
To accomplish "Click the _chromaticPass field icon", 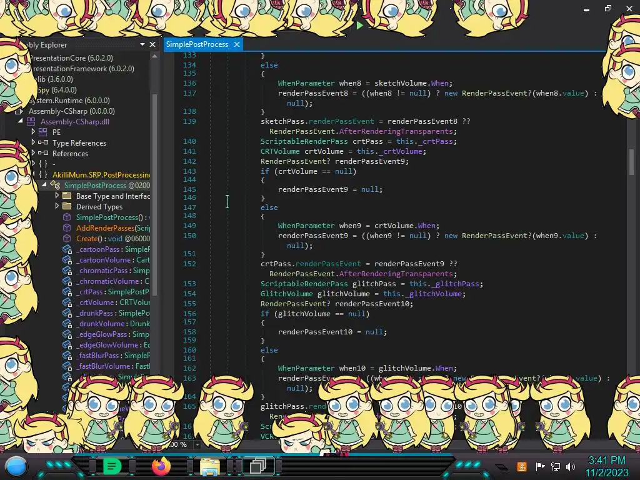I will pyautogui.click(x=67, y=271).
